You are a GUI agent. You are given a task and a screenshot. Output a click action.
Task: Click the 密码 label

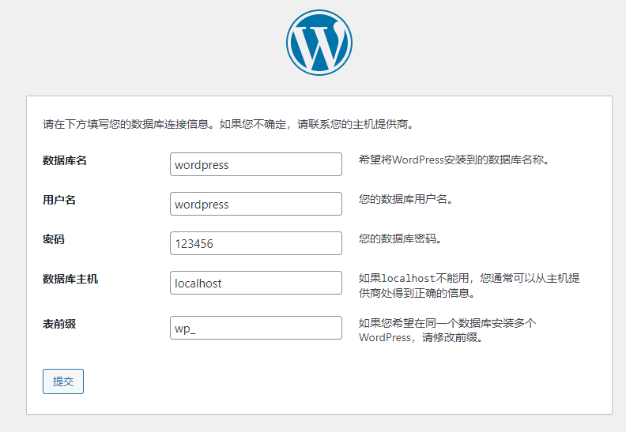tap(54, 239)
